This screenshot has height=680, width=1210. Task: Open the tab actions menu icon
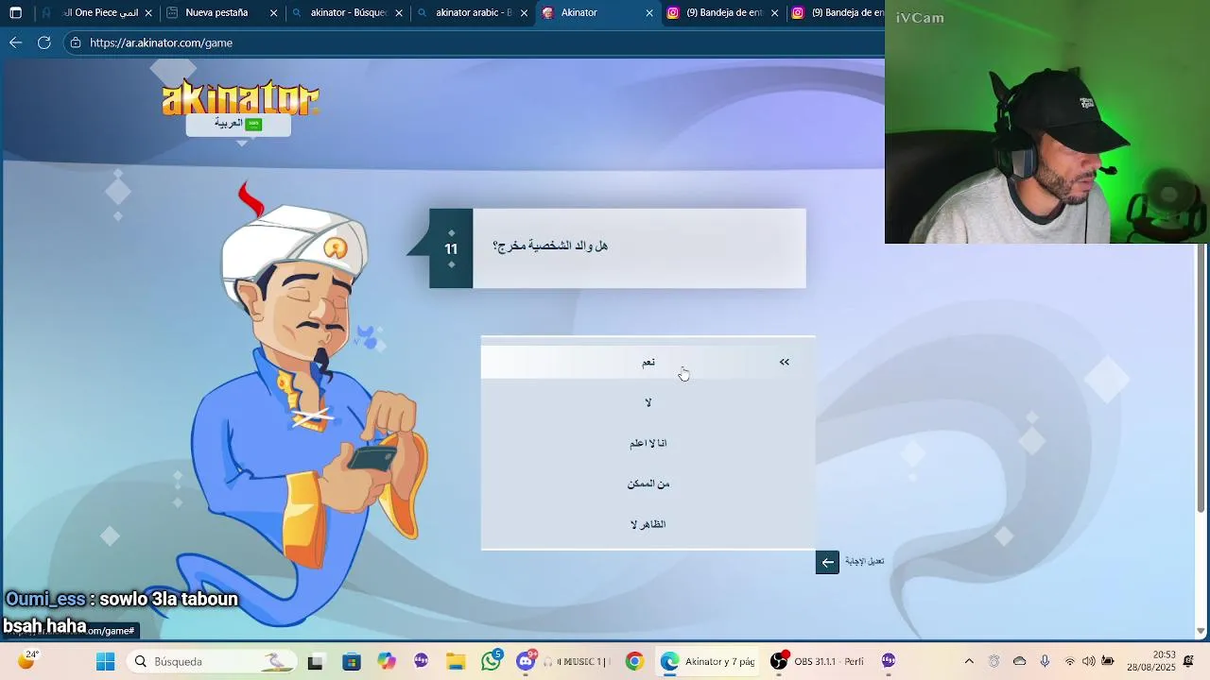[x=15, y=13]
